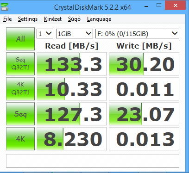Click the 4K read result 8.230
The image size is (189, 173).
tap(72, 139)
